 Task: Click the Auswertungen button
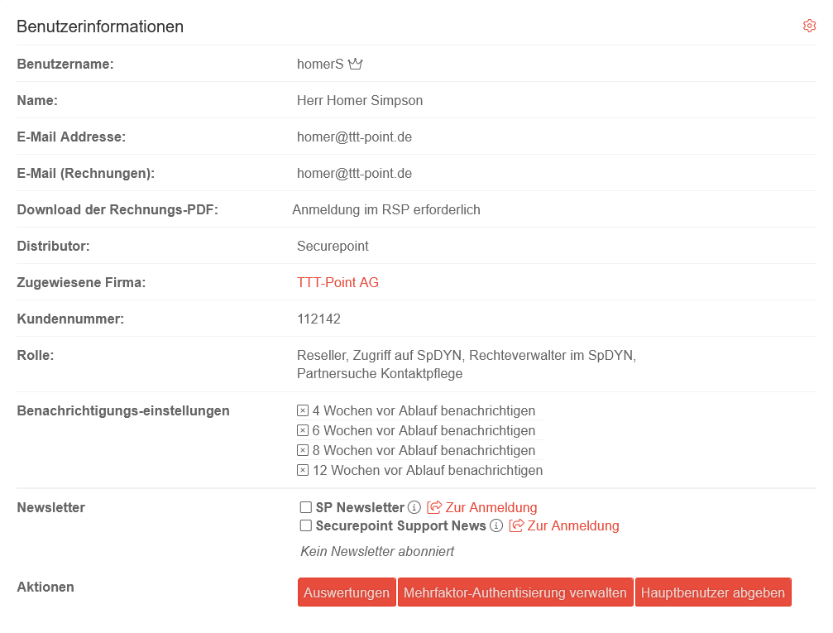tap(347, 592)
